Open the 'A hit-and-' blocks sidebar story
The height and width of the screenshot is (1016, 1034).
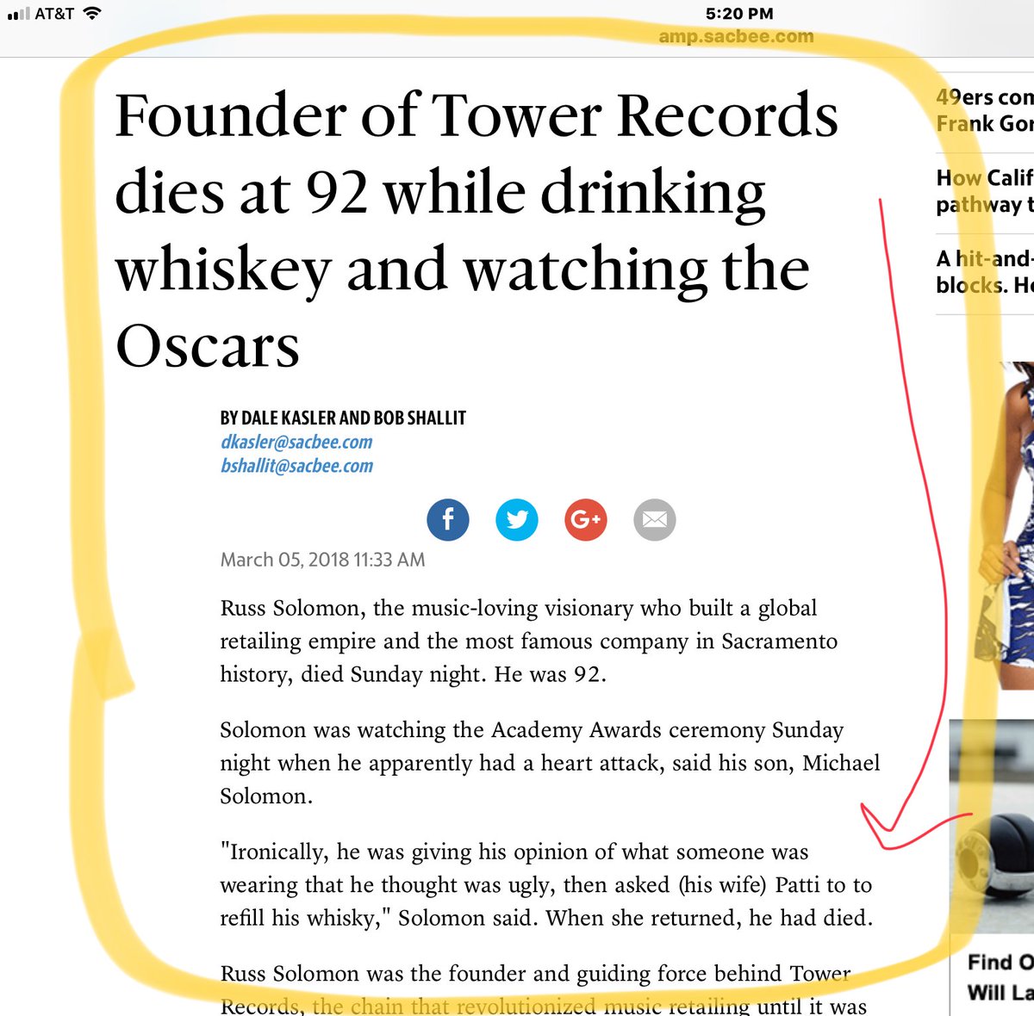[984, 271]
